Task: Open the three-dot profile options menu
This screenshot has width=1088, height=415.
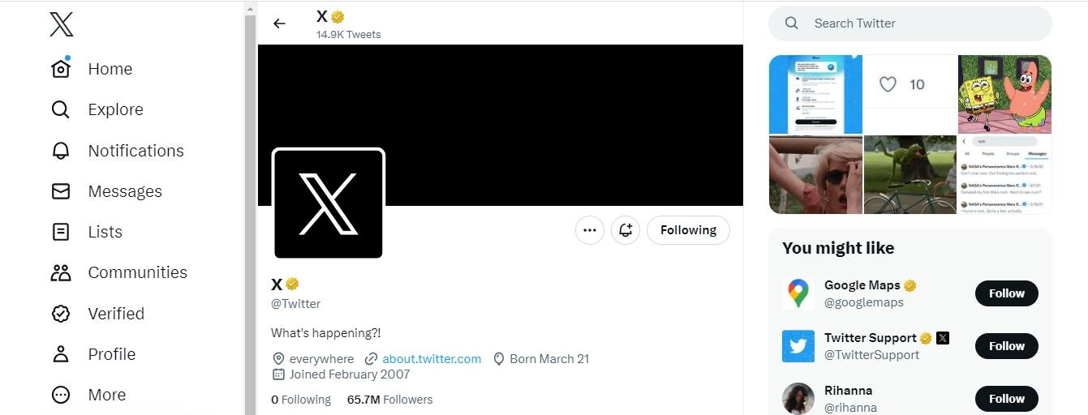Action: pos(590,230)
